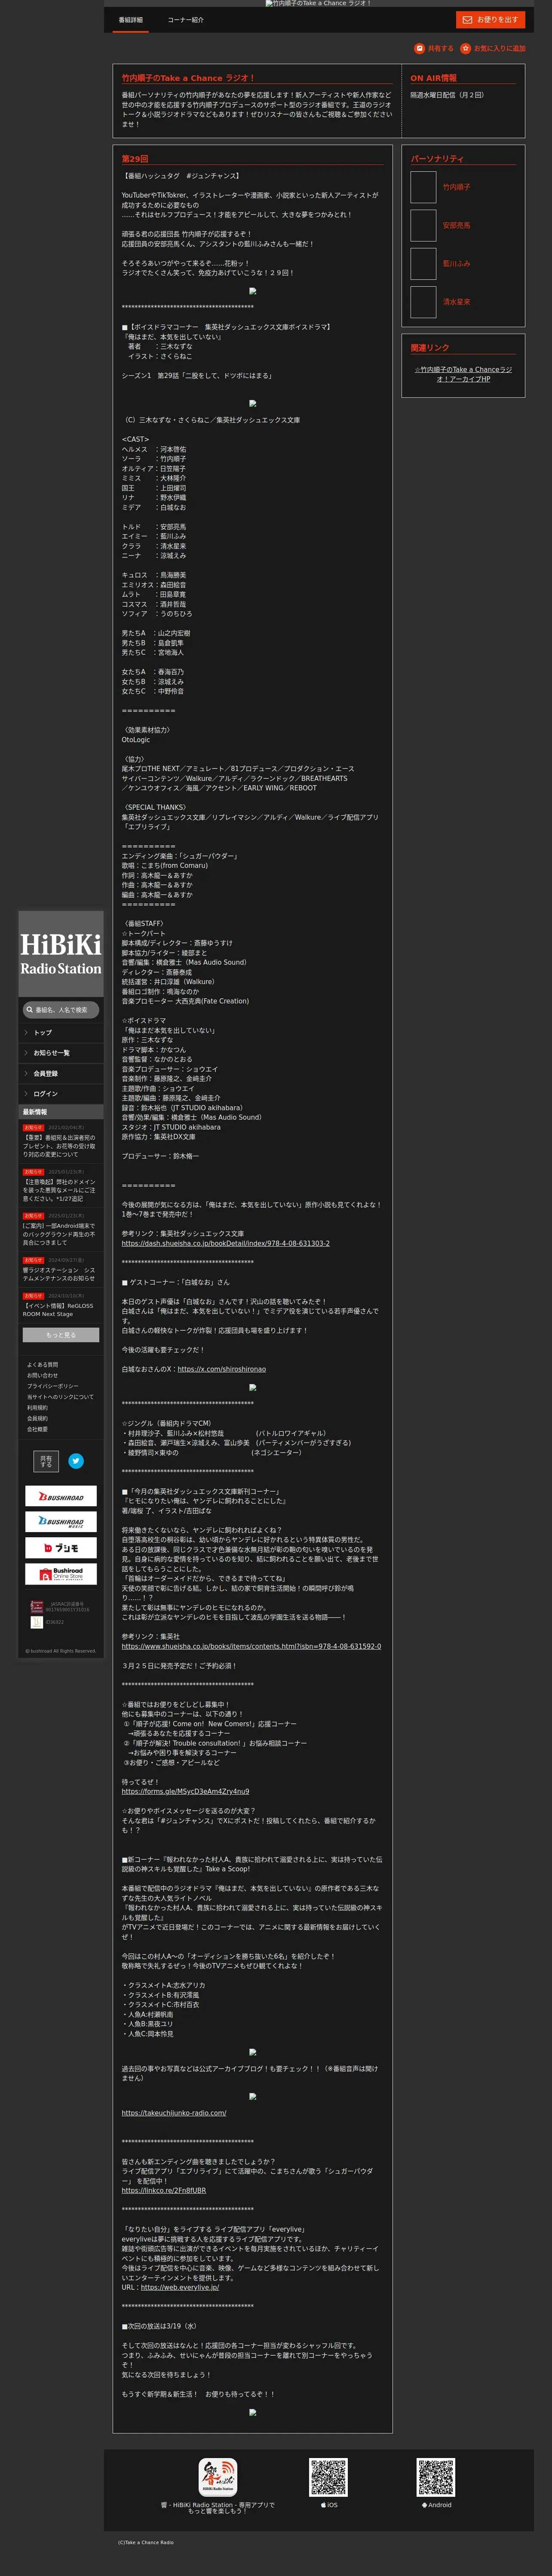Click the もっと見る button in news
Viewport: 552px width, 2576px height.
coord(61,1335)
